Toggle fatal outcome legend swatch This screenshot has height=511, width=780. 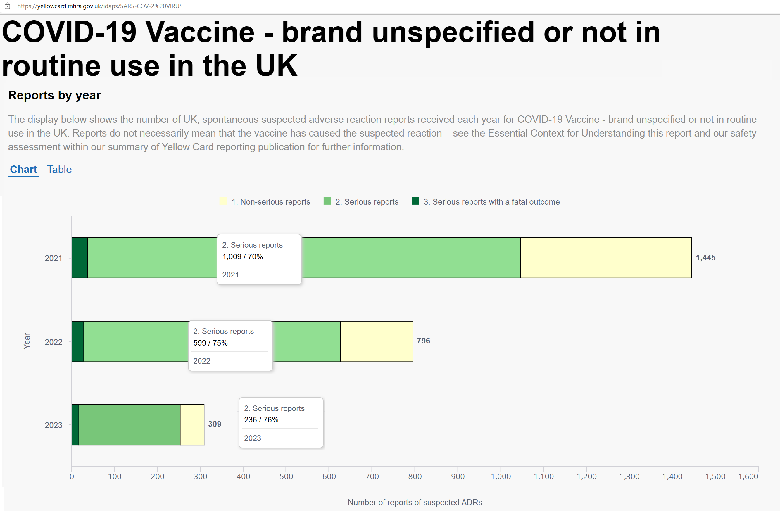coord(415,201)
